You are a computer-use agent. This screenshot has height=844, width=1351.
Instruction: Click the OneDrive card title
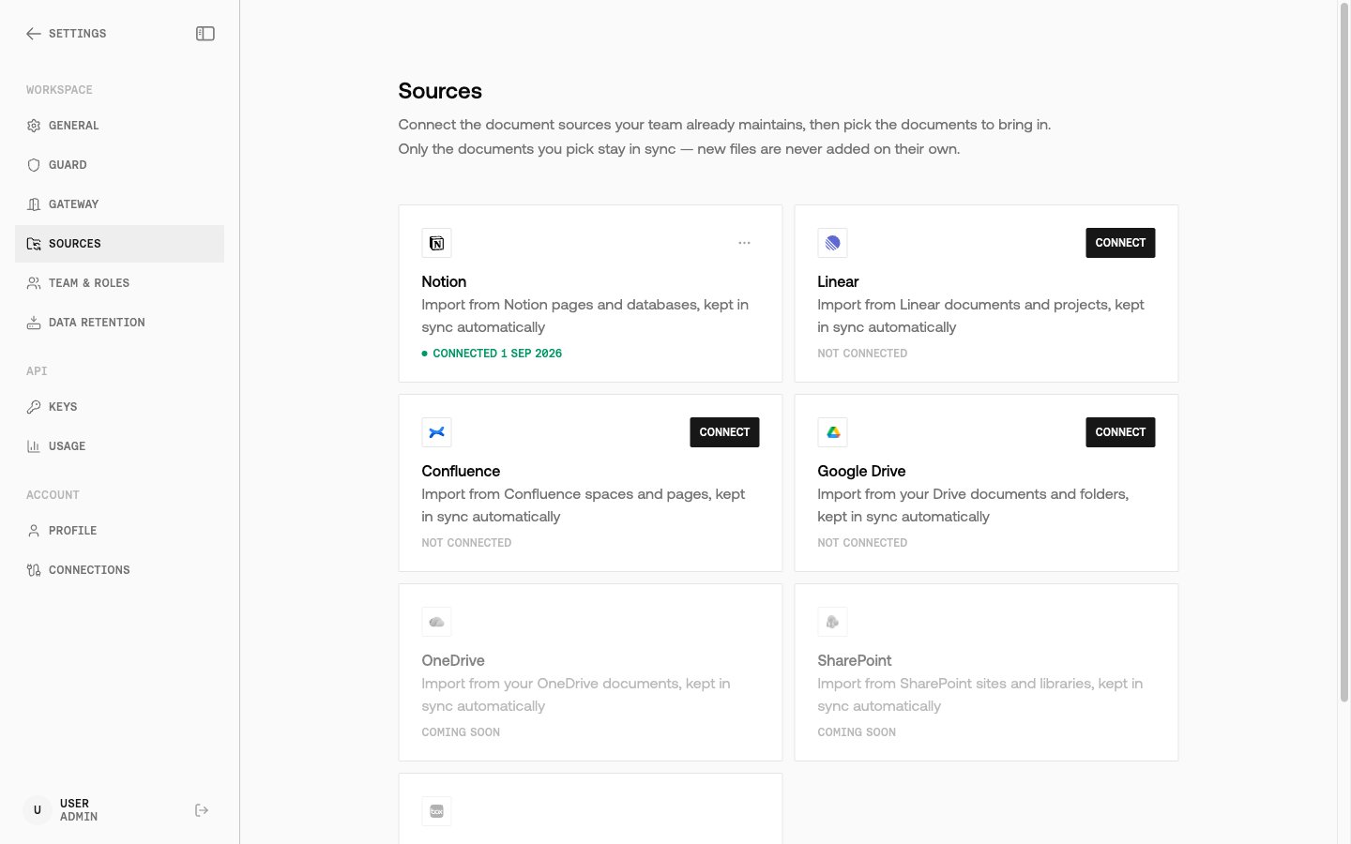tap(453, 660)
